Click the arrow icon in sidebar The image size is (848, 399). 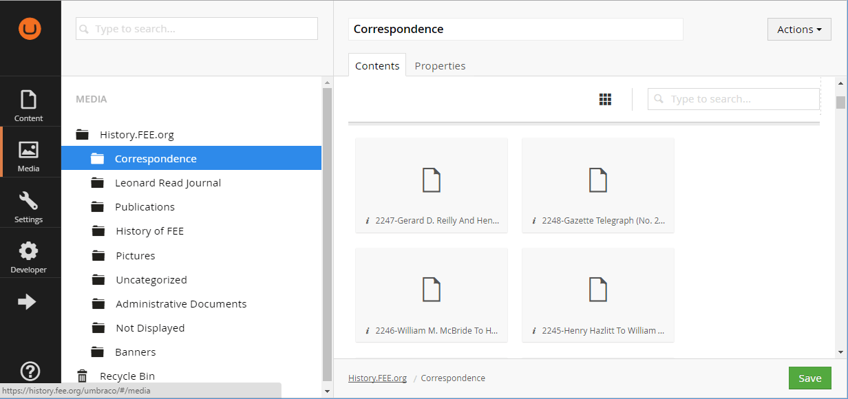pos(27,302)
